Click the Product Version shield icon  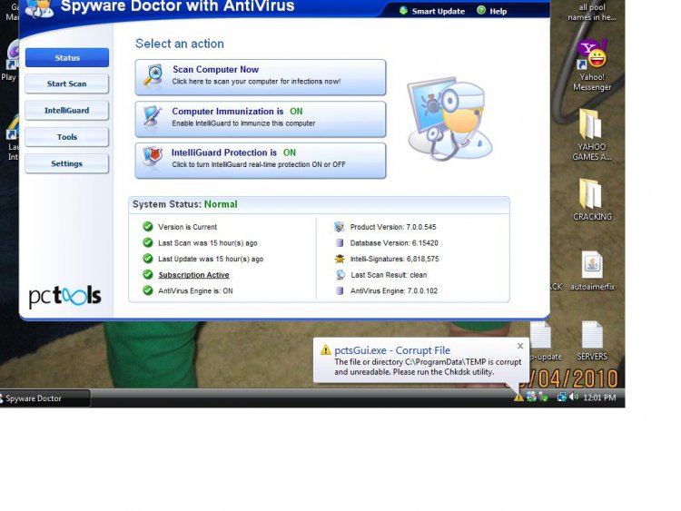pyautogui.click(x=340, y=227)
